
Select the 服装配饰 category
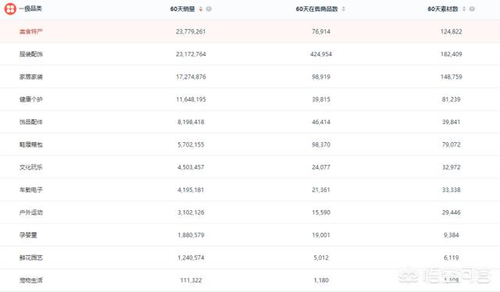click(31, 54)
